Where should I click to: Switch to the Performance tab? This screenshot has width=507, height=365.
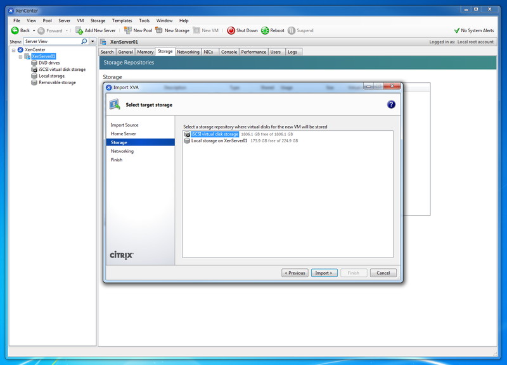point(253,52)
